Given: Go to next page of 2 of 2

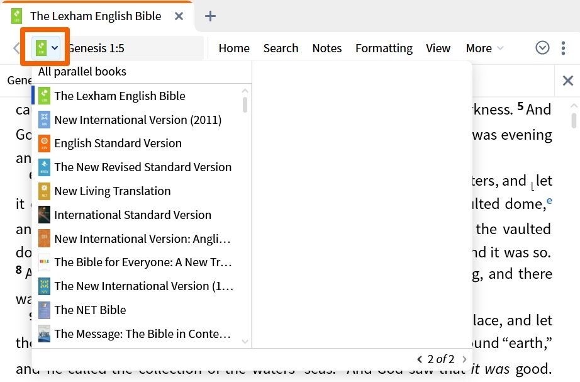Looking at the screenshot, I should pyautogui.click(x=465, y=359).
